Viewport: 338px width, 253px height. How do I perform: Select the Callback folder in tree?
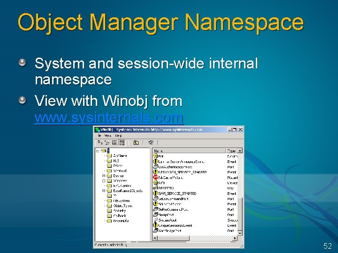pyautogui.click(x=120, y=216)
